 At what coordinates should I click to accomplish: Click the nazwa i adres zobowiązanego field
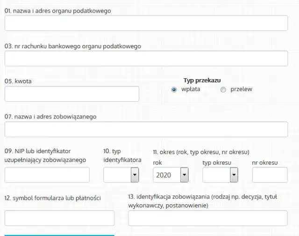pos(146,129)
